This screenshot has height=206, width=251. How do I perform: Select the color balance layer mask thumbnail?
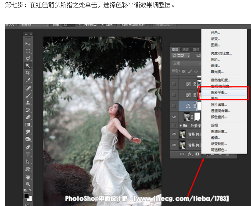(199, 106)
